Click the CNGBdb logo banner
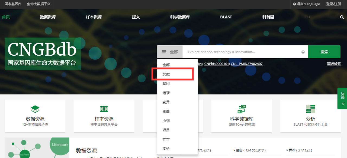The image size is (347, 158). tap(43, 54)
